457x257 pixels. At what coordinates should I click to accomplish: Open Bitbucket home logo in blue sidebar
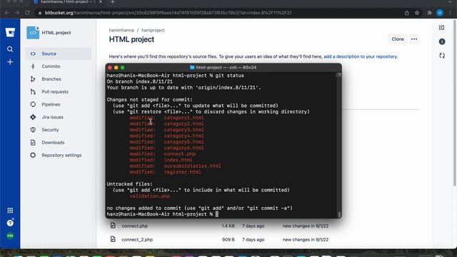click(10, 32)
